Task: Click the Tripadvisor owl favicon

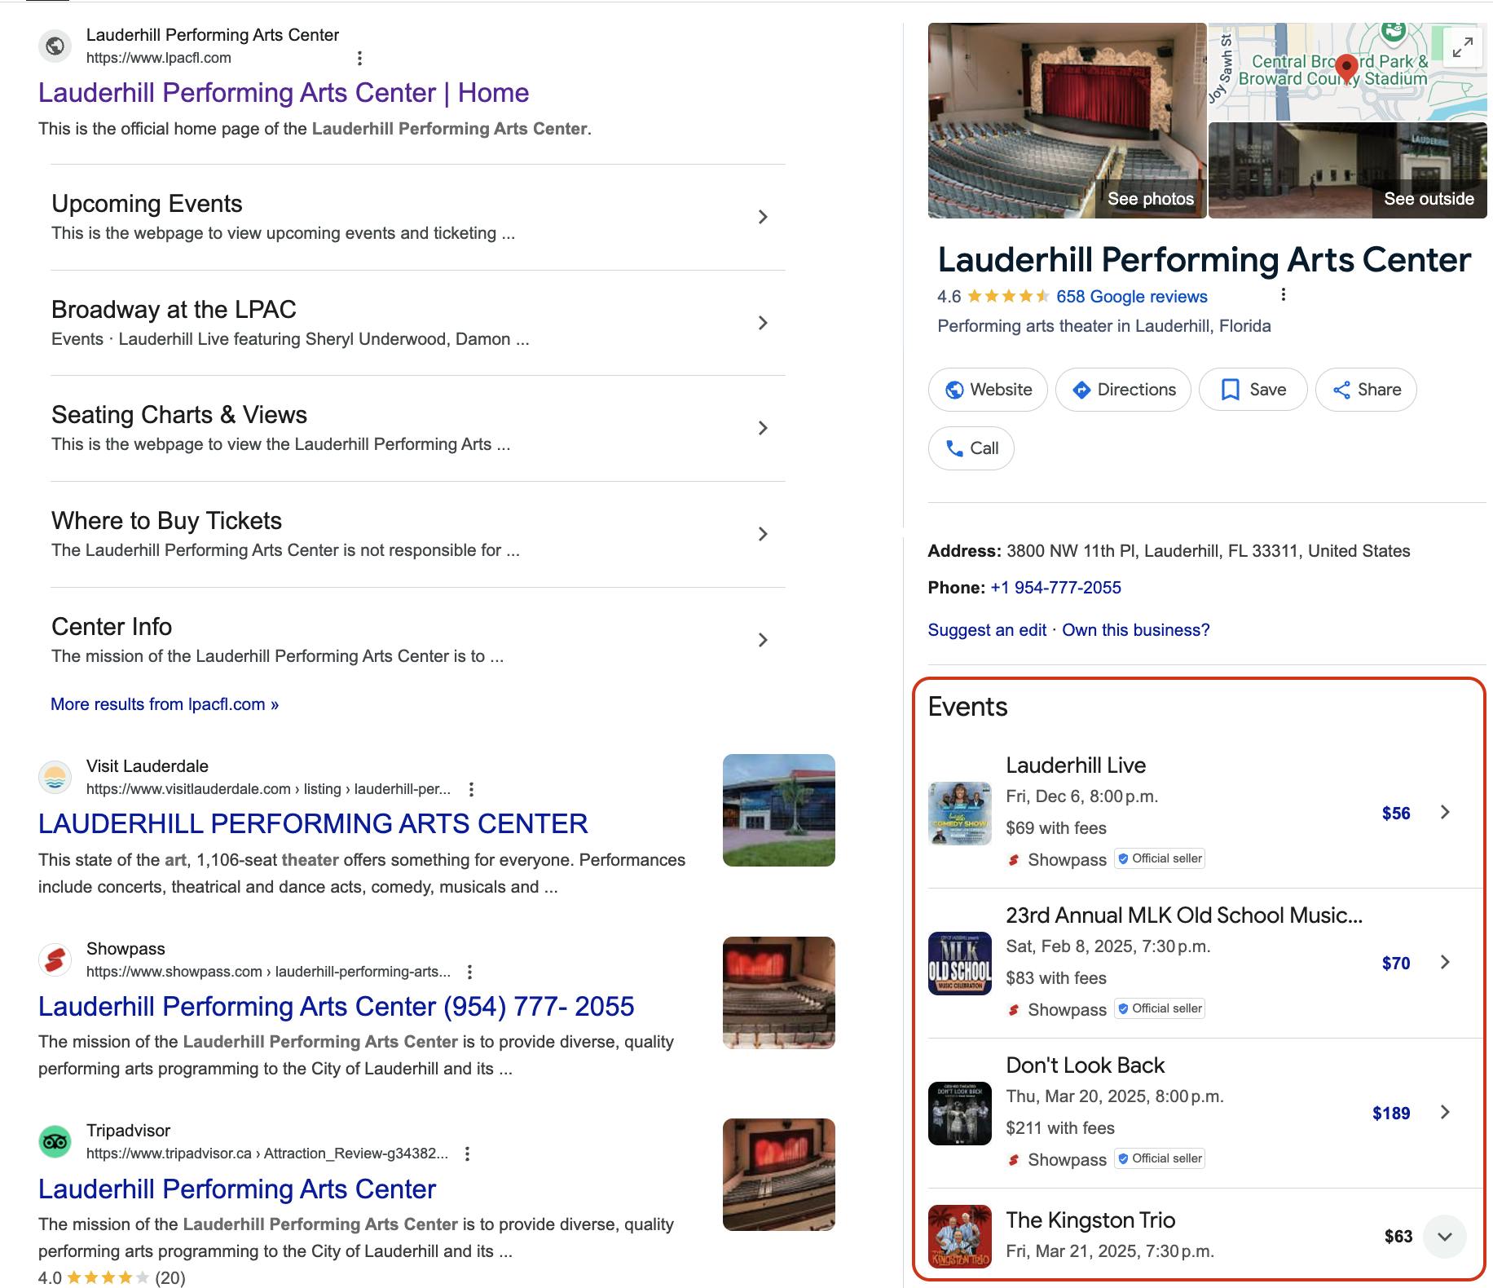Action: pyautogui.click(x=55, y=1141)
